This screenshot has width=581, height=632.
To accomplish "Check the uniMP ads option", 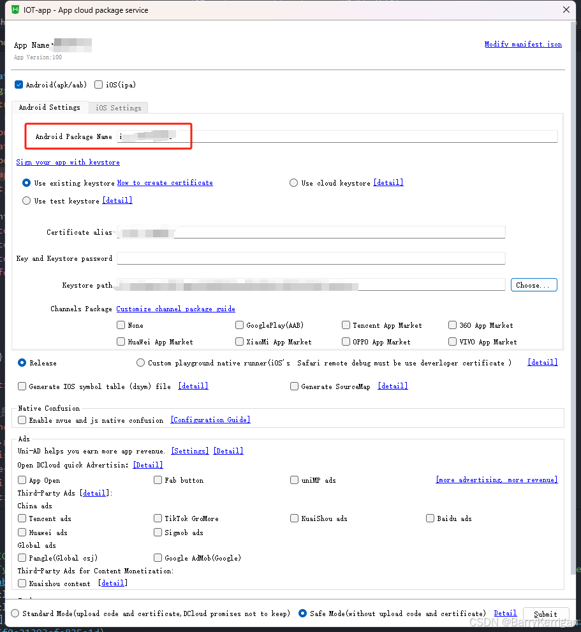I will 294,480.
